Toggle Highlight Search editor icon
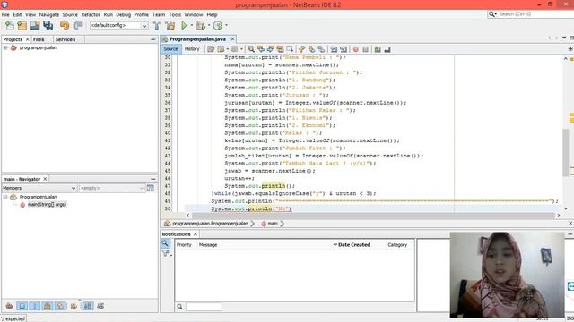Screen dimensions: 574x322 [x=280, y=49]
